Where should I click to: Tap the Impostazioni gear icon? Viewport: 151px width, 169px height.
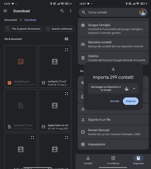click(83, 144)
